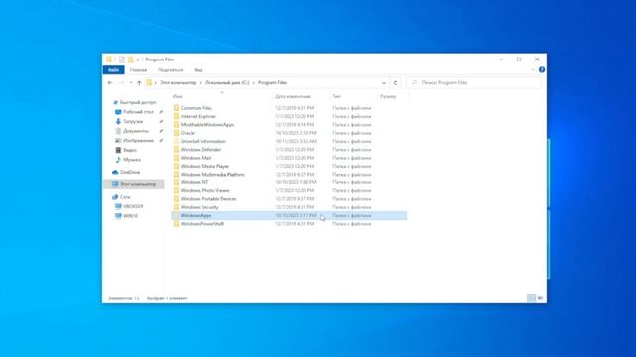Click the Музыка music note icon
The width and height of the screenshot is (636, 357).
click(118, 160)
